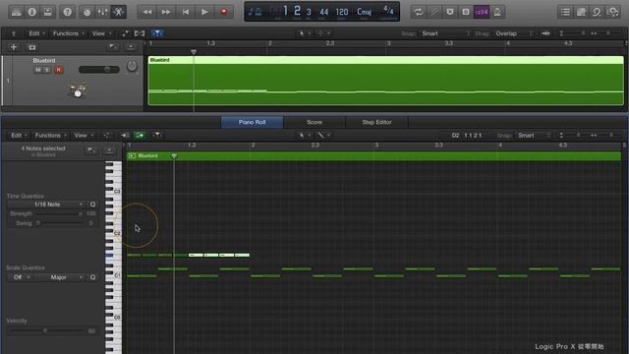Screen dimensions: 629x354
Task: Start playback with the Play button
Action: [x=204, y=12]
